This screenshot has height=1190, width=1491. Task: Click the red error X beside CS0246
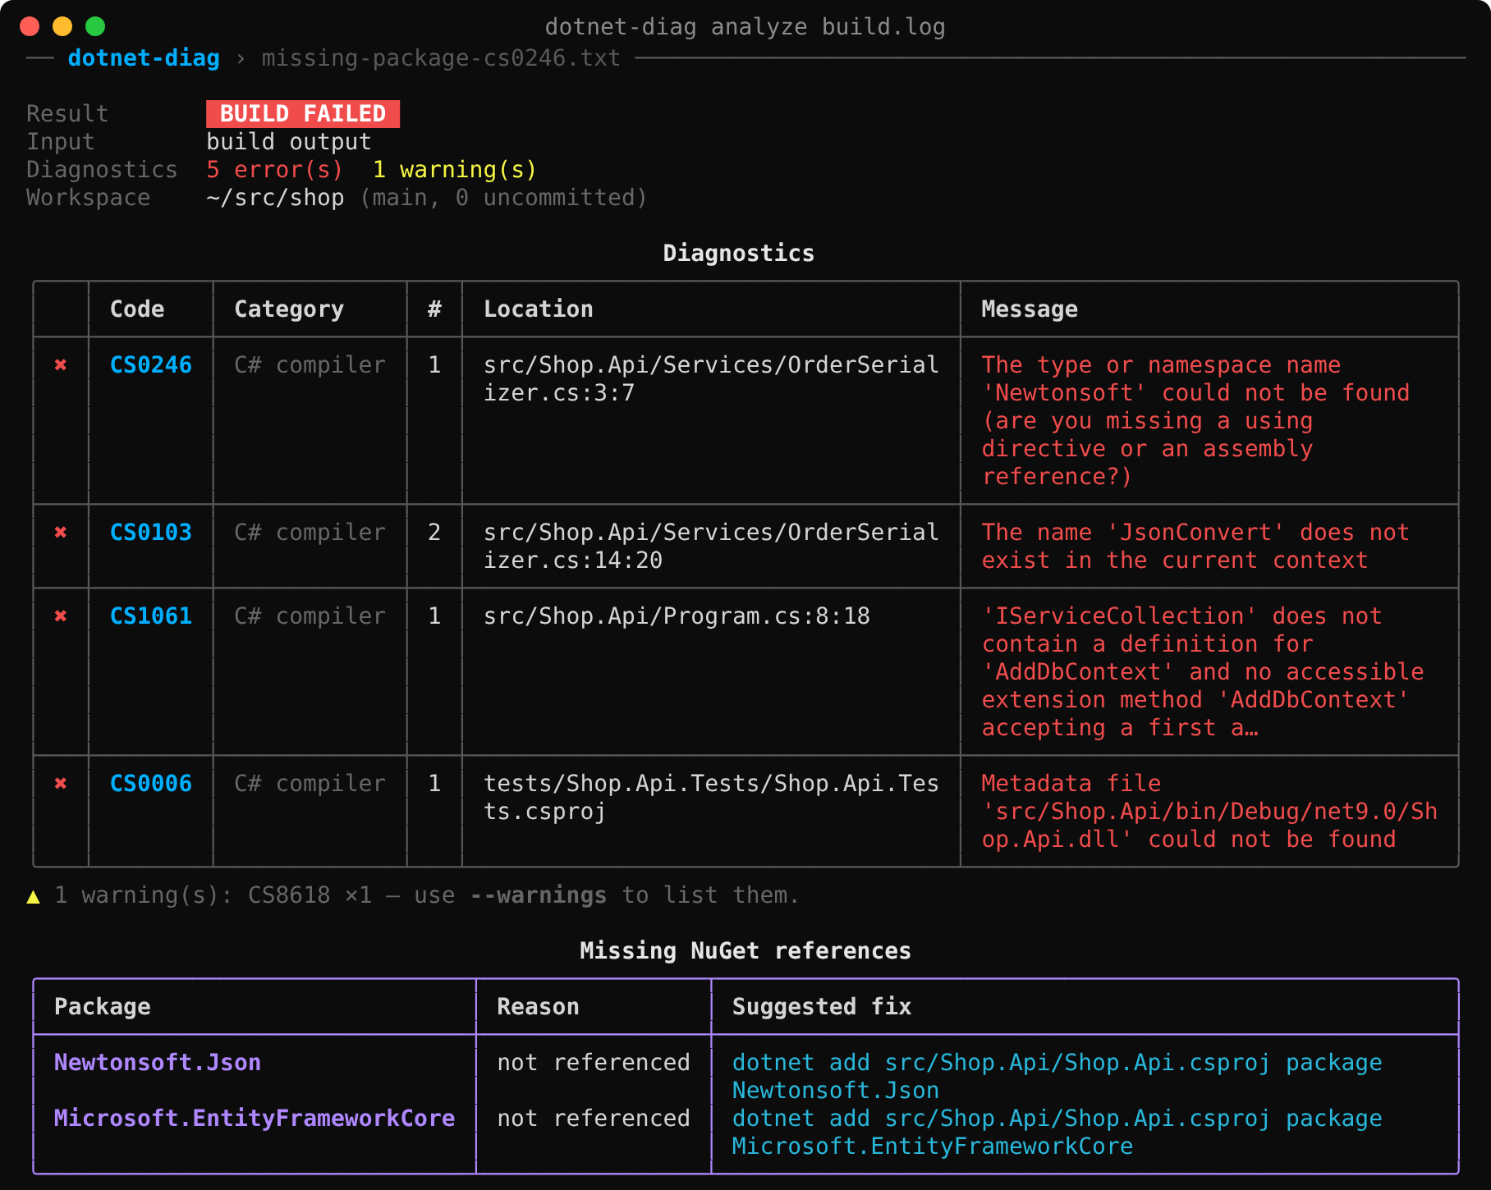coord(61,365)
